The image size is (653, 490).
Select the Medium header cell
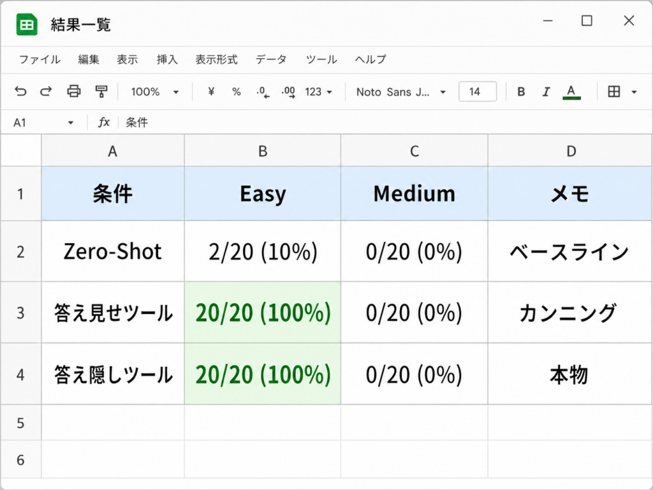click(414, 193)
